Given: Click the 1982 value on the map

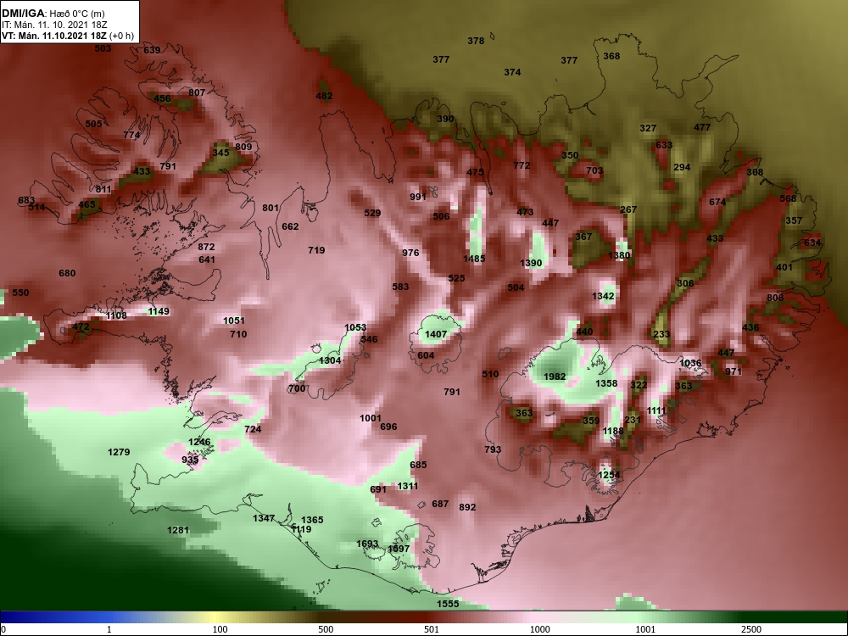Looking at the screenshot, I should [x=555, y=377].
